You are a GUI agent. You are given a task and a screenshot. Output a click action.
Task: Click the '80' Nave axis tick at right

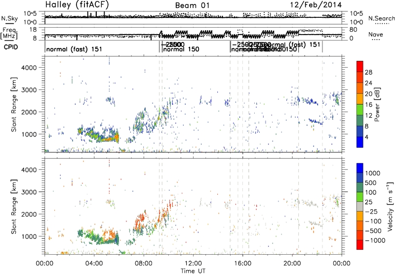click(x=353, y=30)
